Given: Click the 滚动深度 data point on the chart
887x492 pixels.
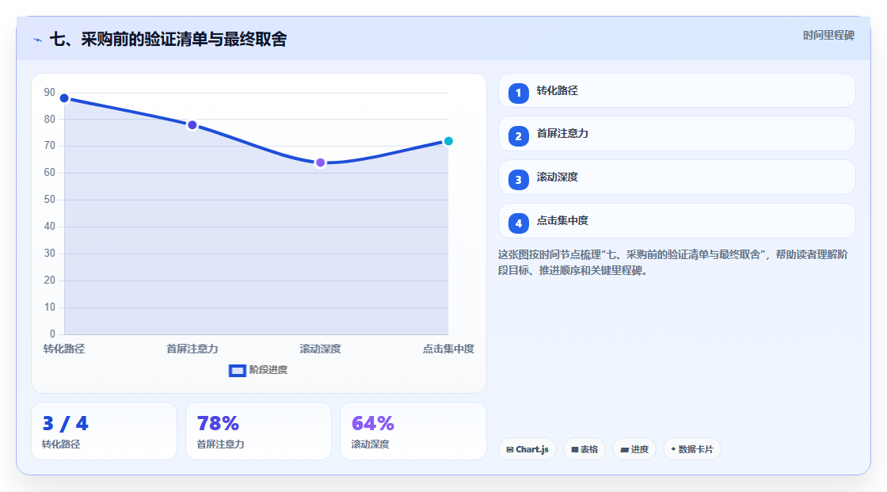Looking at the screenshot, I should 320,163.
